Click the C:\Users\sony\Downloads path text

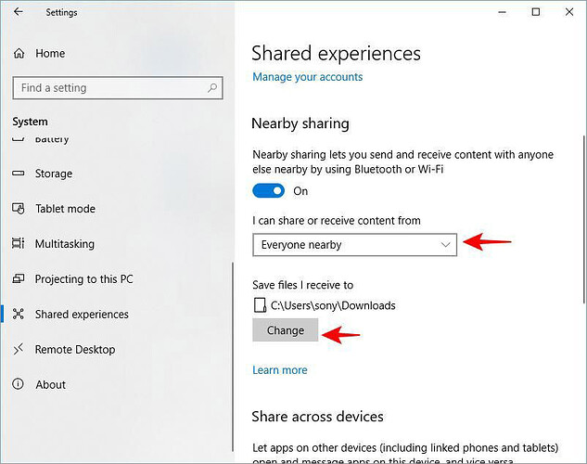coord(333,305)
